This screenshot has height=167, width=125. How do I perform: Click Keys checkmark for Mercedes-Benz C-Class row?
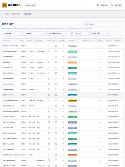[49, 155]
